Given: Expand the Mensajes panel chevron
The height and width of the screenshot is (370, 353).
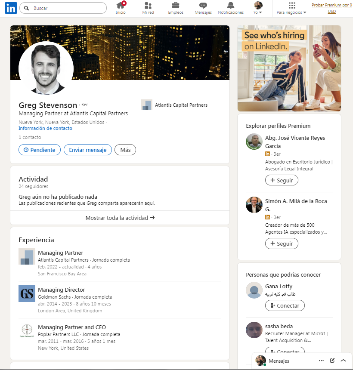Looking at the screenshot, I should pyautogui.click(x=344, y=361).
